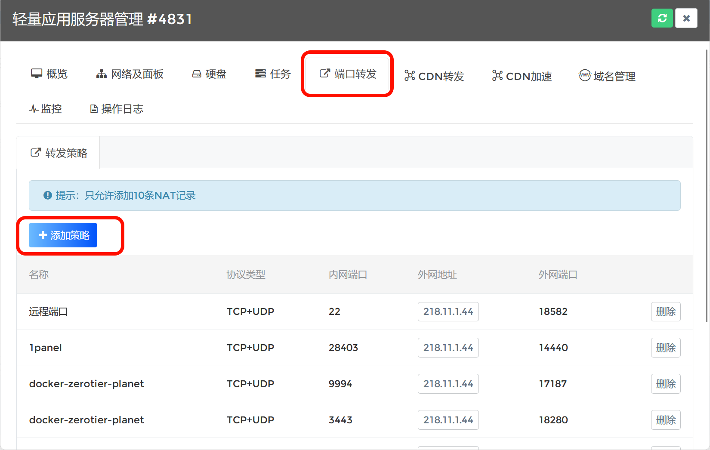Viewport: 710px width, 450px height.
Task: Open the CDN转发 tab
Action: coord(434,76)
